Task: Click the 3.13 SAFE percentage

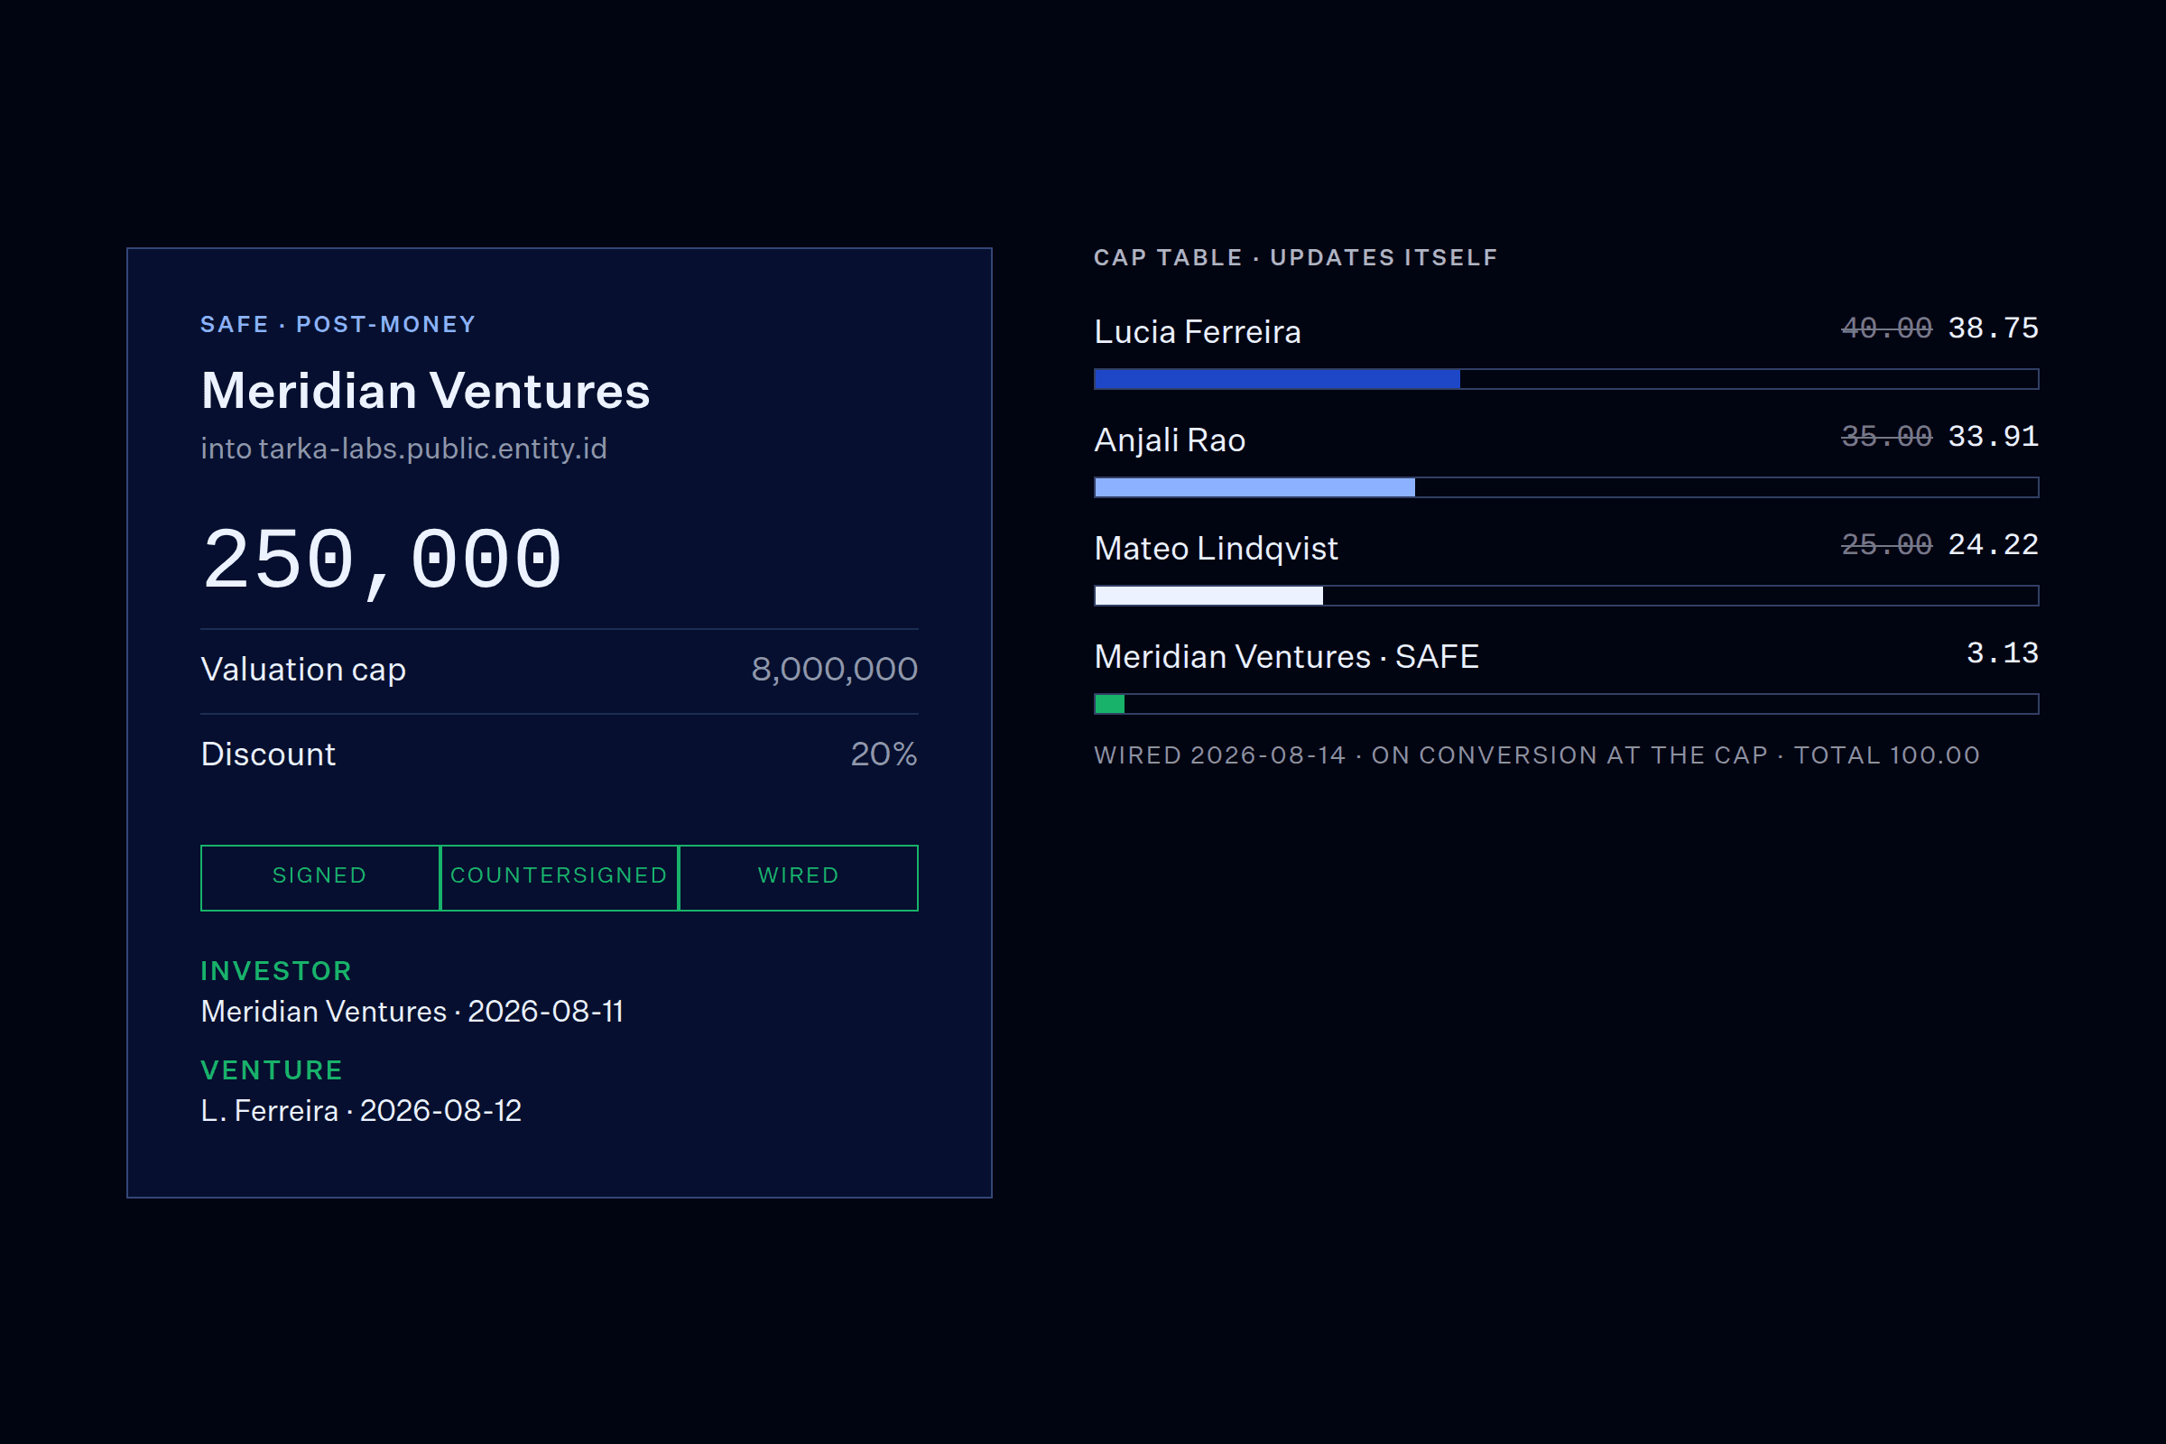Action: coord(2002,653)
